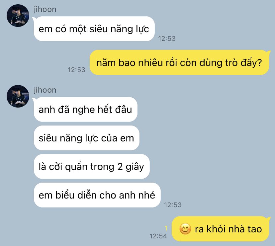This screenshot has width=275, height=246.
Task: Click the smiling emoji in last message
Action: 185,229
